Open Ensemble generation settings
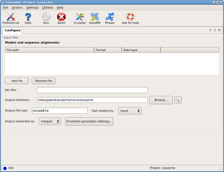The height and width of the screenshot is (172, 224). 89,121
